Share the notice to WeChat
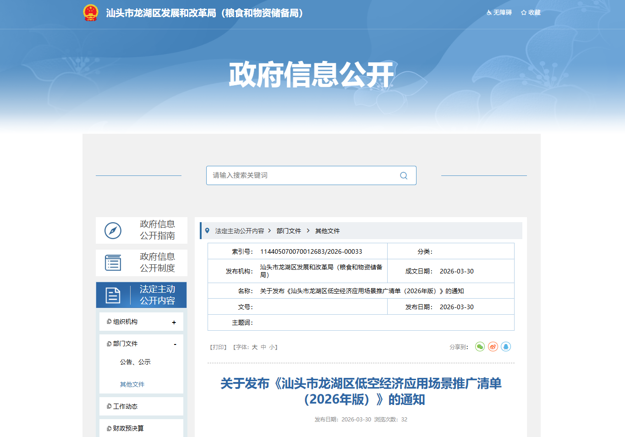The width and height of the screenshot is (625, 437). 480,347
